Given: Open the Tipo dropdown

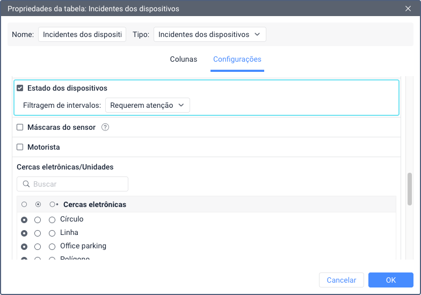Looking at the screenshot, I should point(209,34).
